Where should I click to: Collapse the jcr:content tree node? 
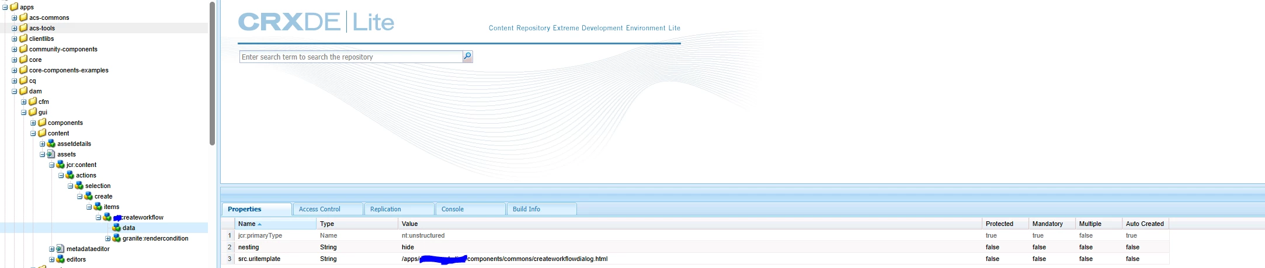[52, 165]
